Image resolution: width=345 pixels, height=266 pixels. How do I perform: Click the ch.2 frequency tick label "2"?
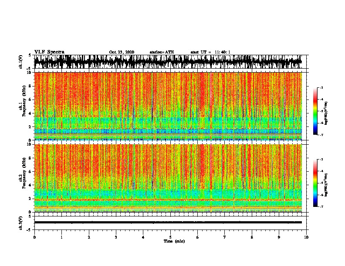coord(31,199)
